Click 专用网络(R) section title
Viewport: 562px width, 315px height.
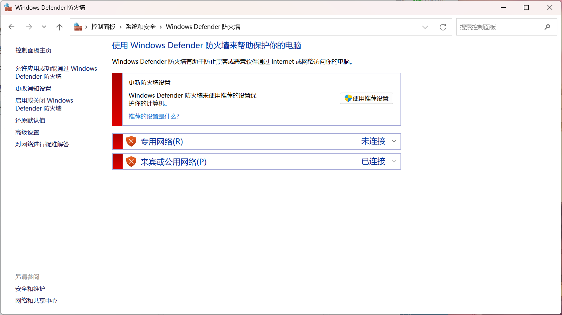pyautogui.click(x=162, y=142)
